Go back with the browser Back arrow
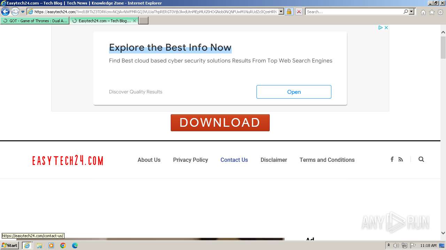 [x=5, y=12]
